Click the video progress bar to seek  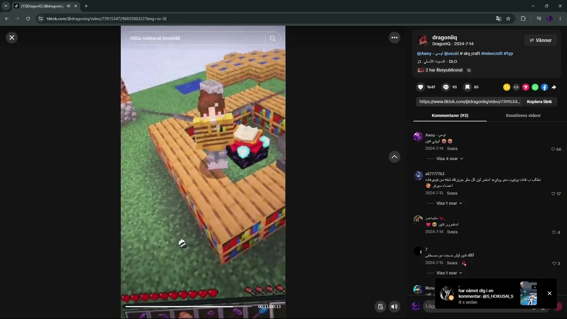190,306
